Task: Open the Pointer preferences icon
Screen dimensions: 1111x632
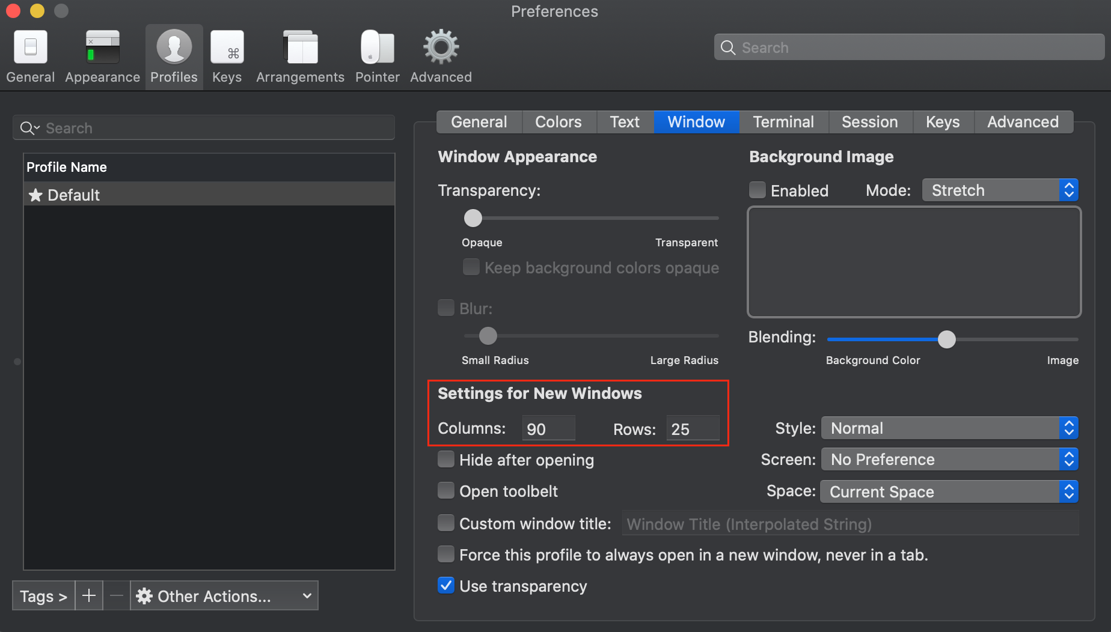Action: click(378, 47)
